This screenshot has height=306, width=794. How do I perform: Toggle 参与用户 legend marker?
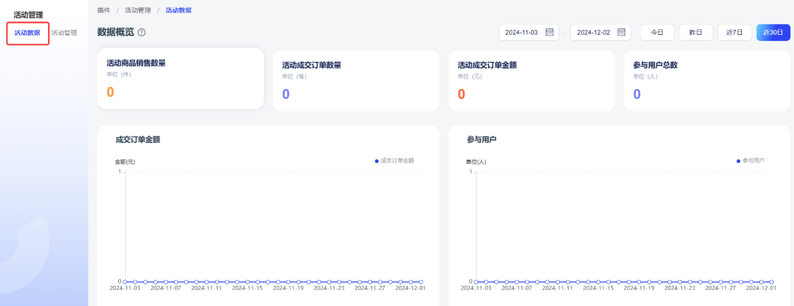coord(738,161)
